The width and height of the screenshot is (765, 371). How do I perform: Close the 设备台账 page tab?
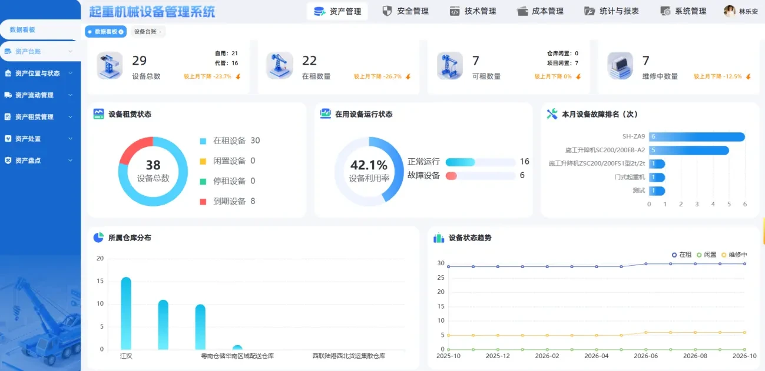161,32
